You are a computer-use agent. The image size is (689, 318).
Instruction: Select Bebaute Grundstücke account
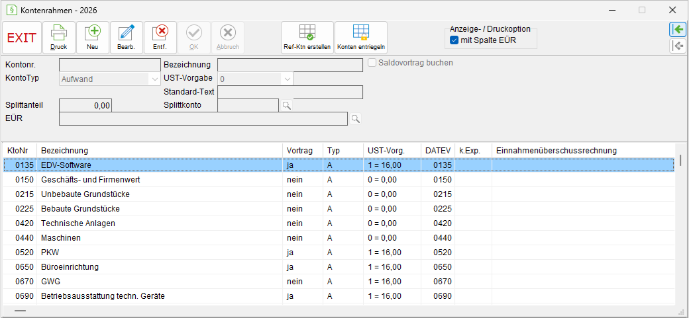click(339, 208)
